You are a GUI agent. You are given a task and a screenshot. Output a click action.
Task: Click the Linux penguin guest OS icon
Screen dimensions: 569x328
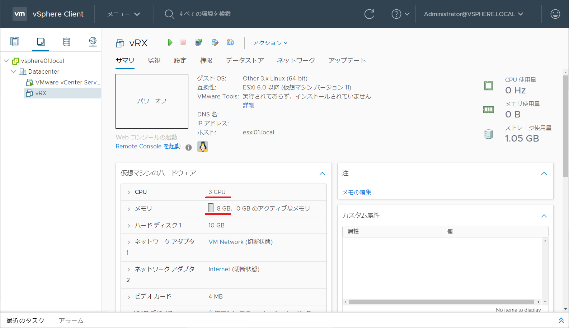point(203,147)
